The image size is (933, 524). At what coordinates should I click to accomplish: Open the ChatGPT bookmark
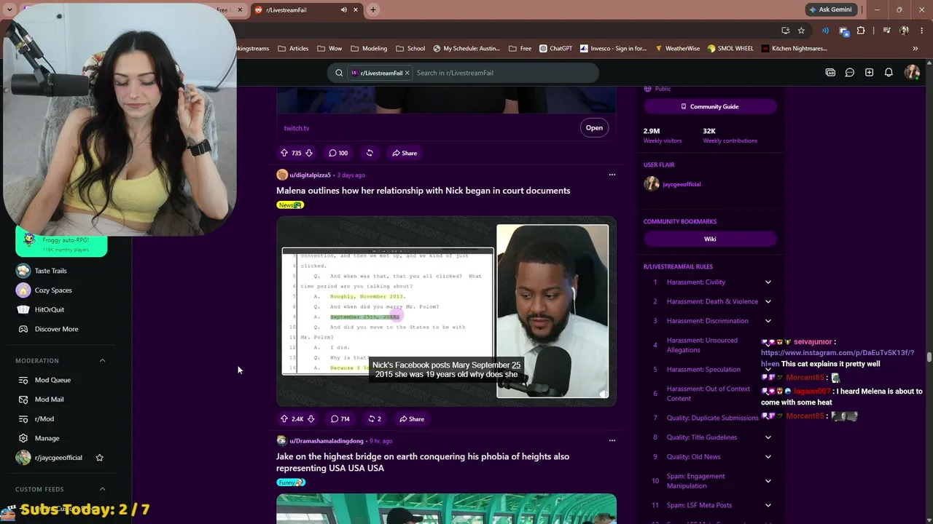pyautogui.click(x=556, y=49)
